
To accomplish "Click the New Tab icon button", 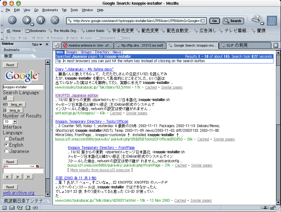I will point(57,45).
